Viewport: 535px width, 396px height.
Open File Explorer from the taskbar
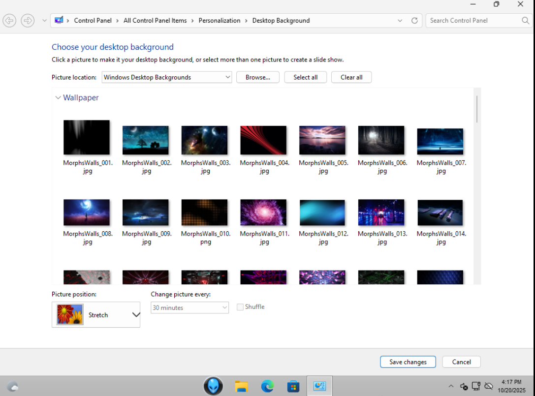[241, 386]
